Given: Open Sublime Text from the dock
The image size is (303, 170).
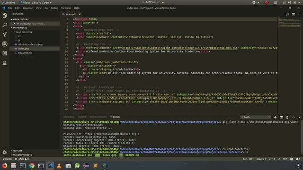Looking at the screenshot, I should coord(96,166).
